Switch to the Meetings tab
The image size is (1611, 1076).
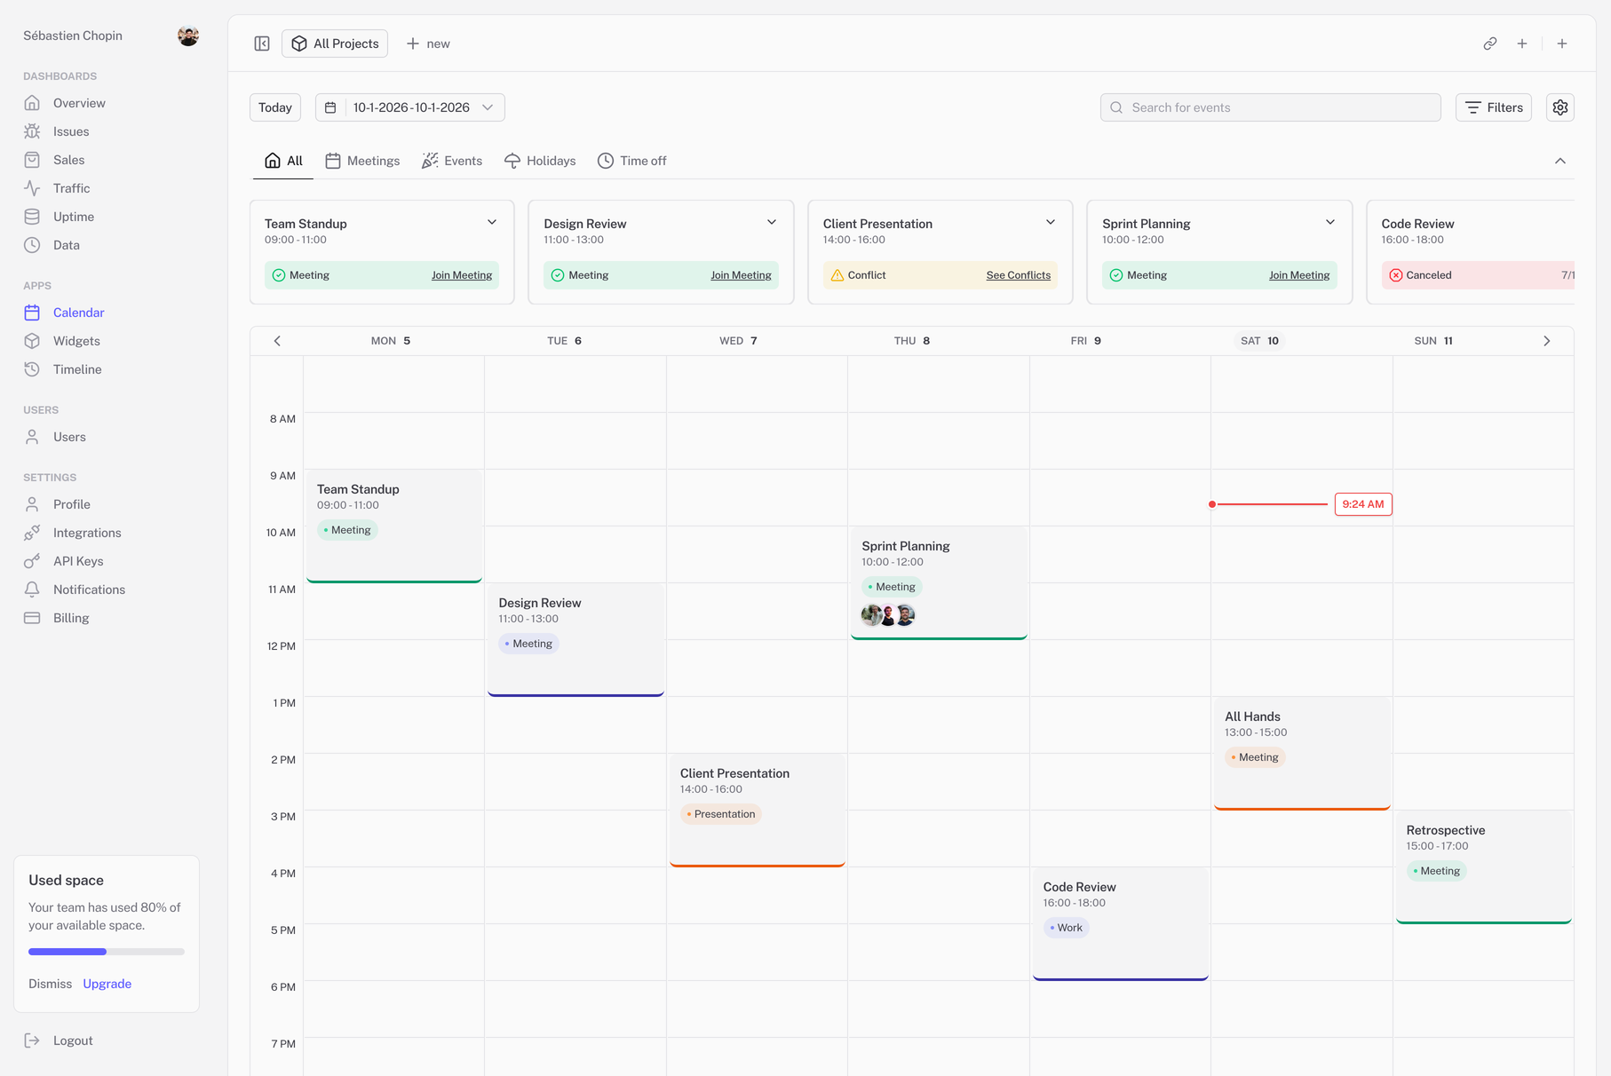[x=362, y=161]
